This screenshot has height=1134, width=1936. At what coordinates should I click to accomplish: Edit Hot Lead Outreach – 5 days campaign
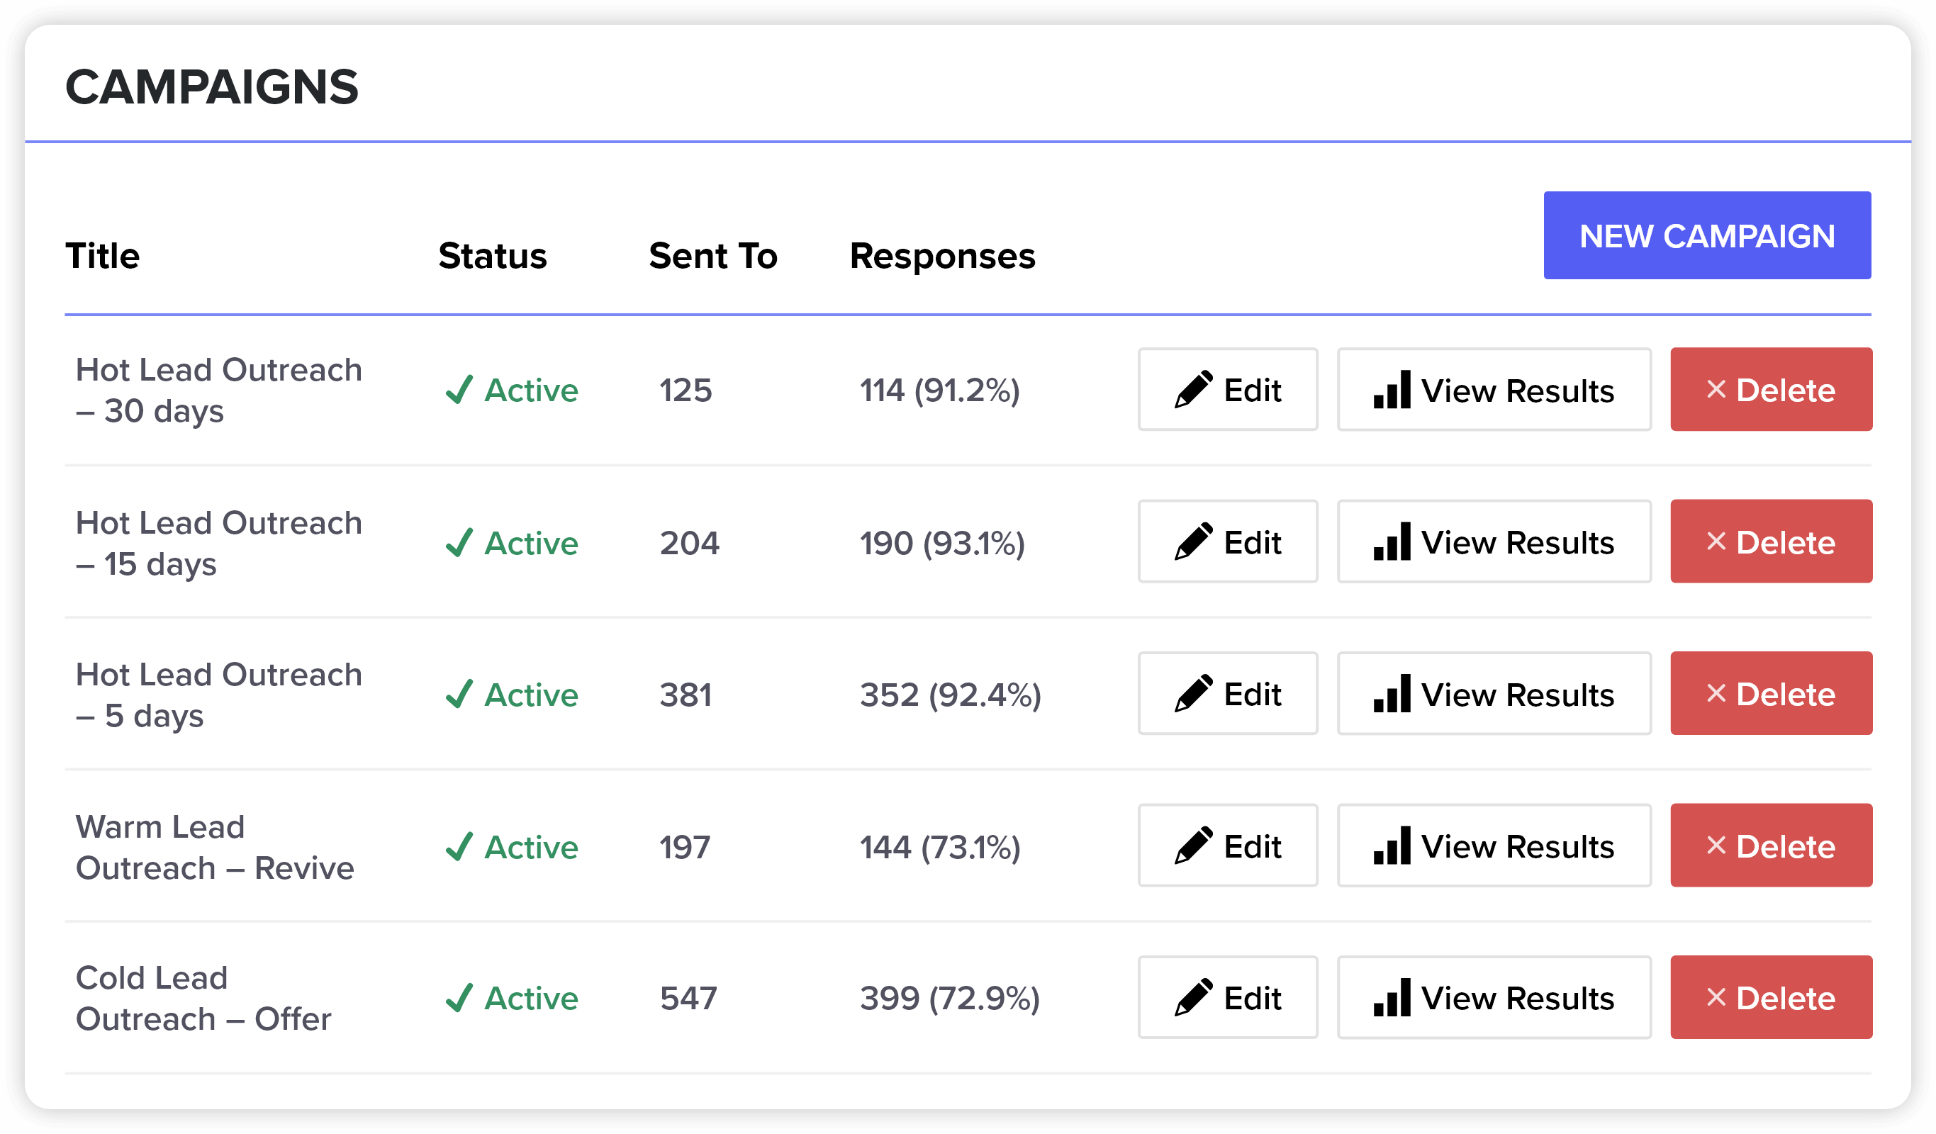click(1228, 694)
